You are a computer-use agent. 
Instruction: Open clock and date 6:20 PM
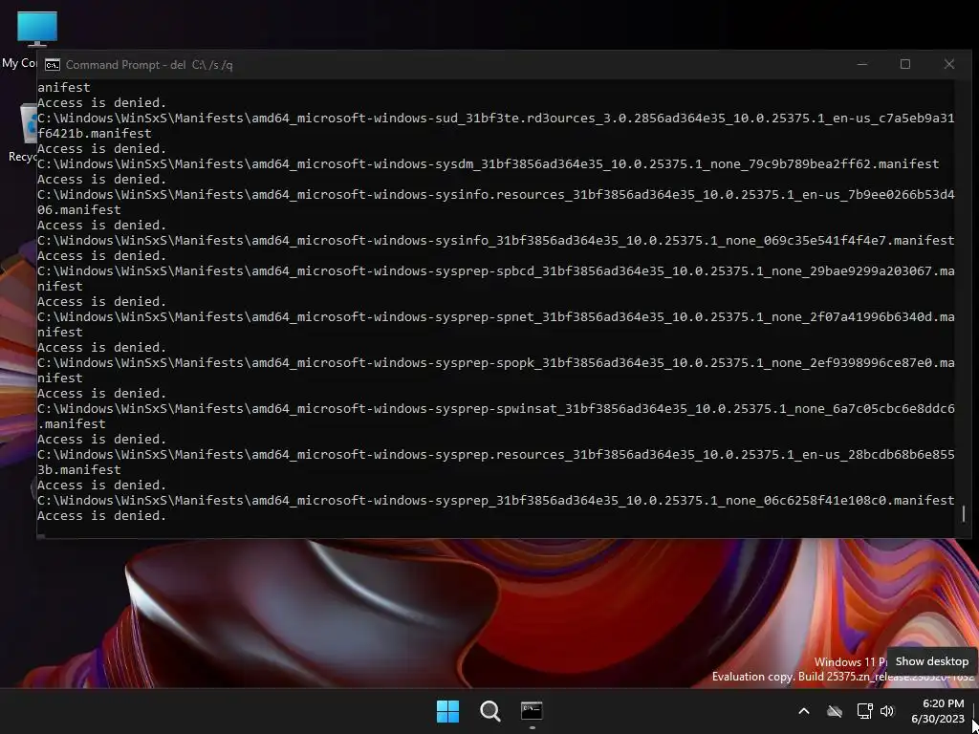938,711
